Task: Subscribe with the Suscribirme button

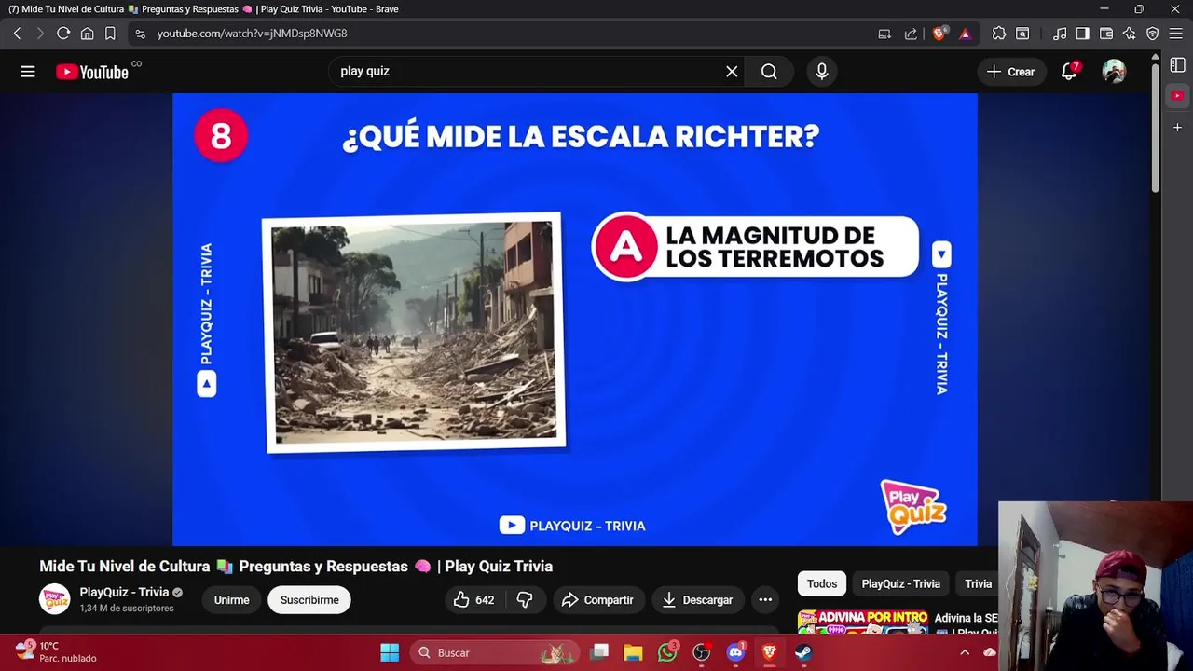Action: tap(309, 600)
